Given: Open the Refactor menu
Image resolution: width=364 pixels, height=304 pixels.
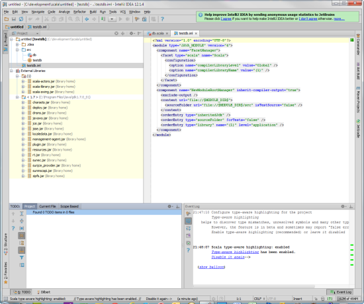Looking at the screenshot, I should (x=79, y=12).
